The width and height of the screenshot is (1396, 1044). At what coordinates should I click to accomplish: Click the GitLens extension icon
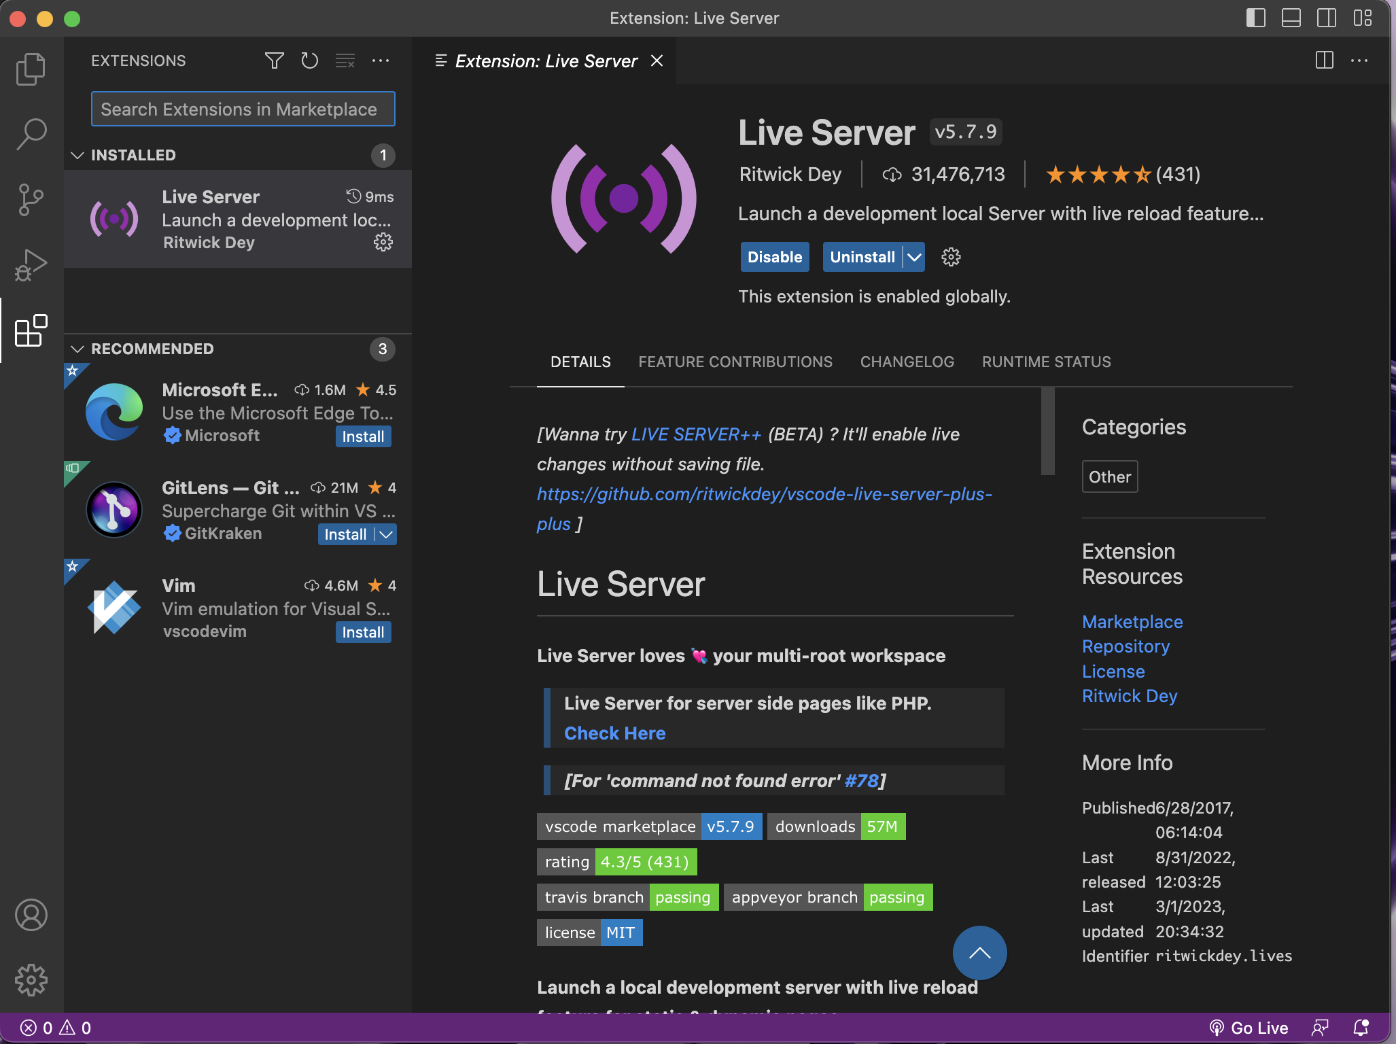pyautogui.click(x=114, y=510)
